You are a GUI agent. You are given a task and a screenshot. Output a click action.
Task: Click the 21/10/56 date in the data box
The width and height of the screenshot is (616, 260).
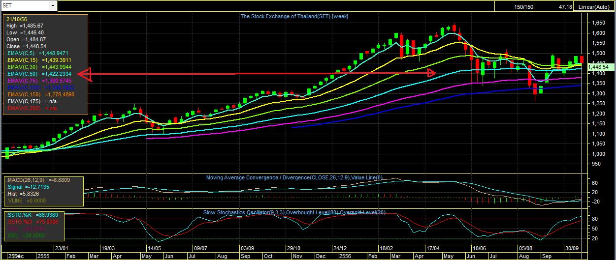point(17,18)
